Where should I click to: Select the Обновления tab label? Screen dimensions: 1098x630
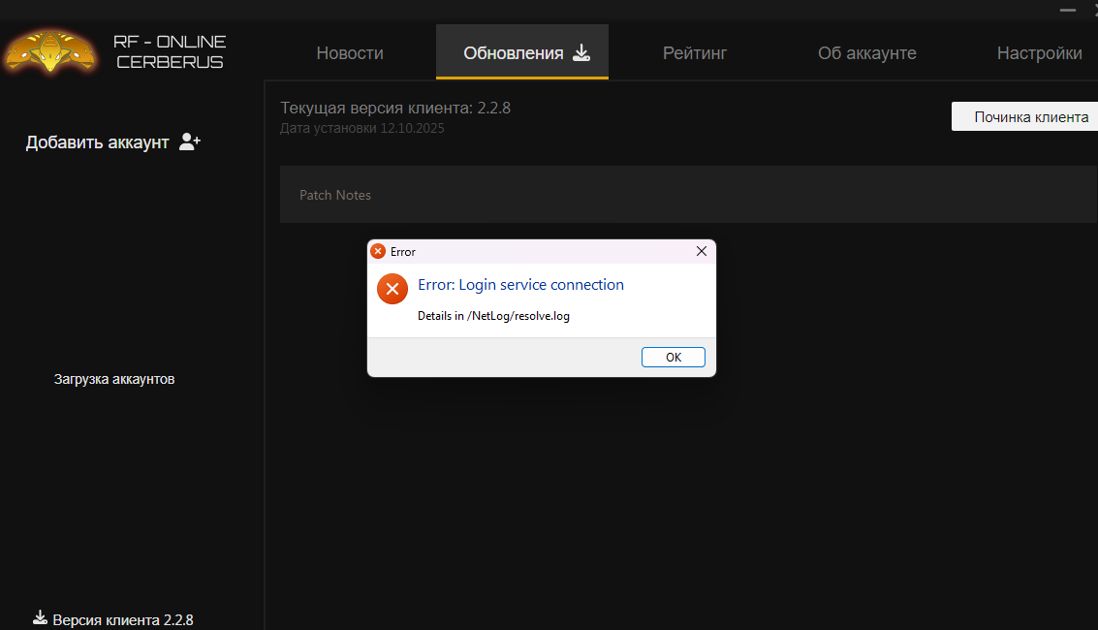pyautogui.click(x=513, y=53)
